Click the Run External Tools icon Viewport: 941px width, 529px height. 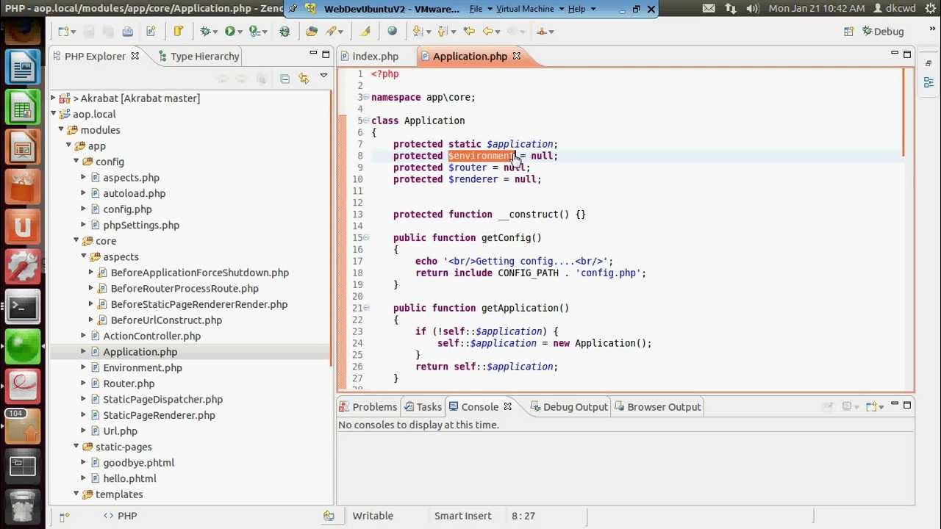254,32
